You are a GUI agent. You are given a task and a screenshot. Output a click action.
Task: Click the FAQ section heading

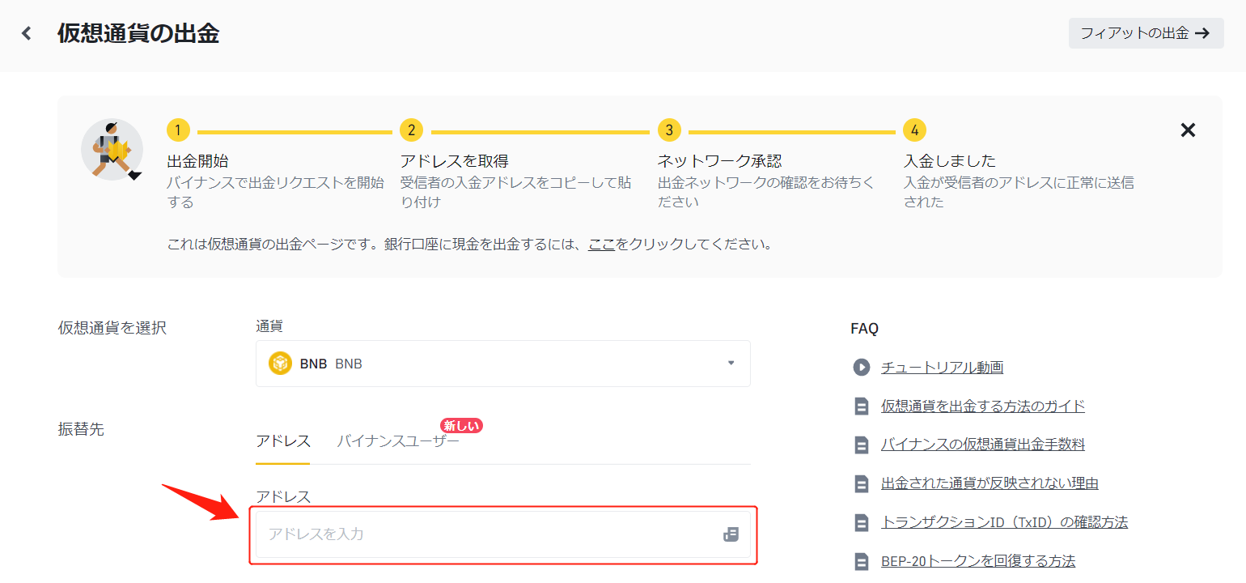pyautogui.click(x=864, y=329)
